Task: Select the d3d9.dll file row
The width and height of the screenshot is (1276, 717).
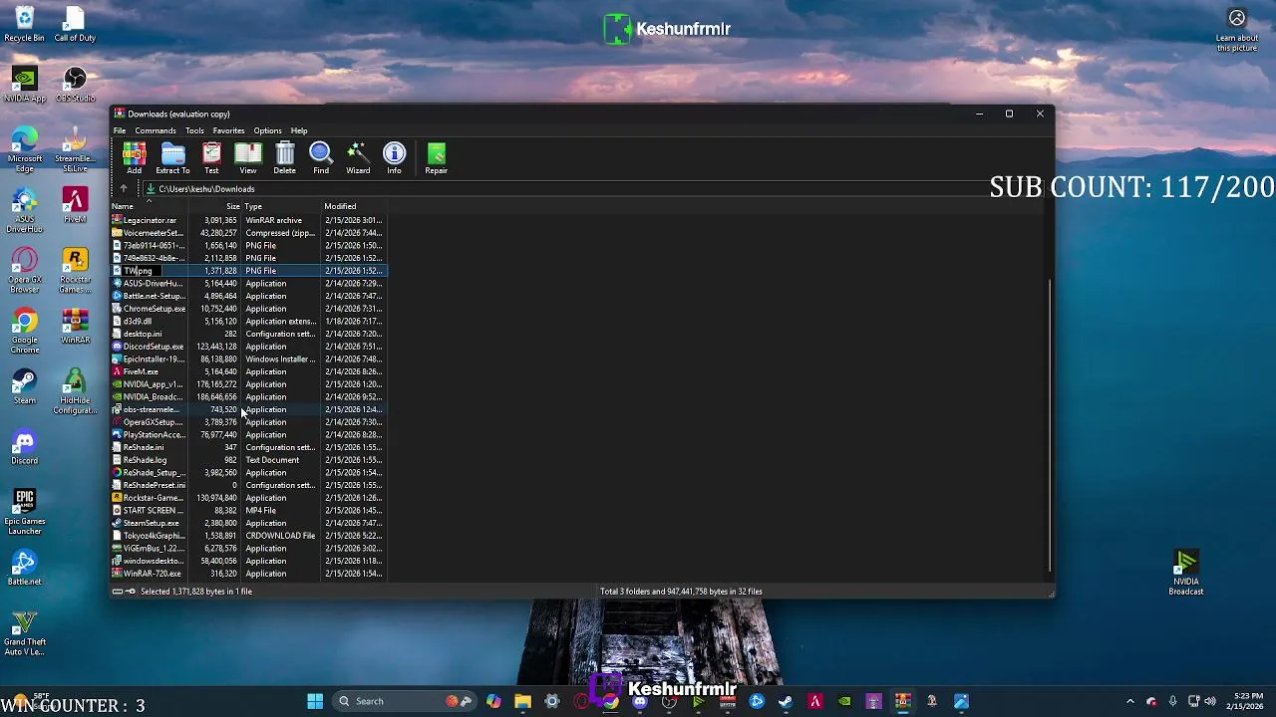Action: (247, 322)
